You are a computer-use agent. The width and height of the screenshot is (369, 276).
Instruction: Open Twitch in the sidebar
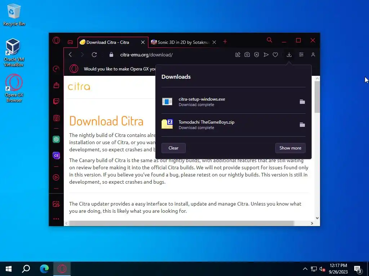tap(56, 101)
